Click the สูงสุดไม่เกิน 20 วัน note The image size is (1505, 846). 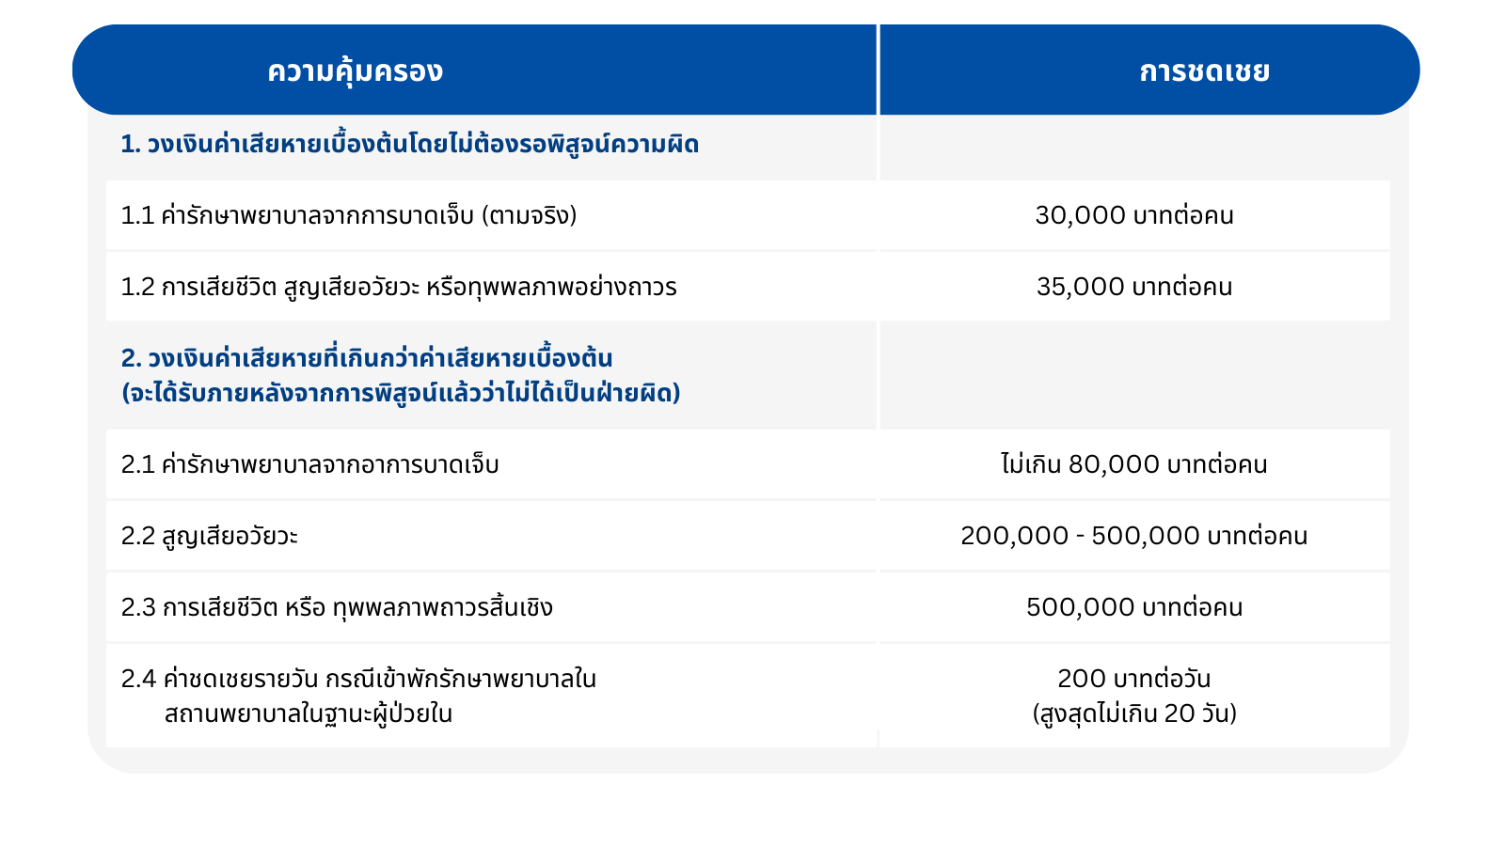pyautogui.click(x=1134, y=713)
